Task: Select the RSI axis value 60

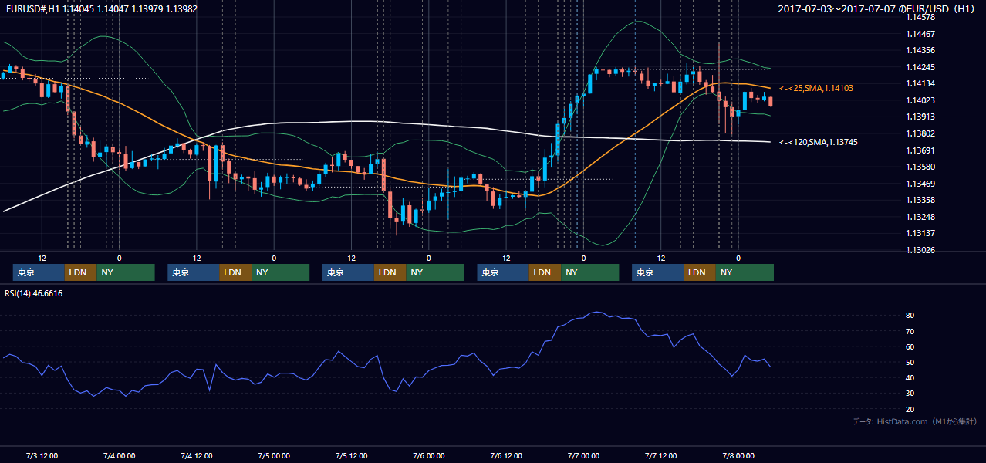Action: click(910, 346)
